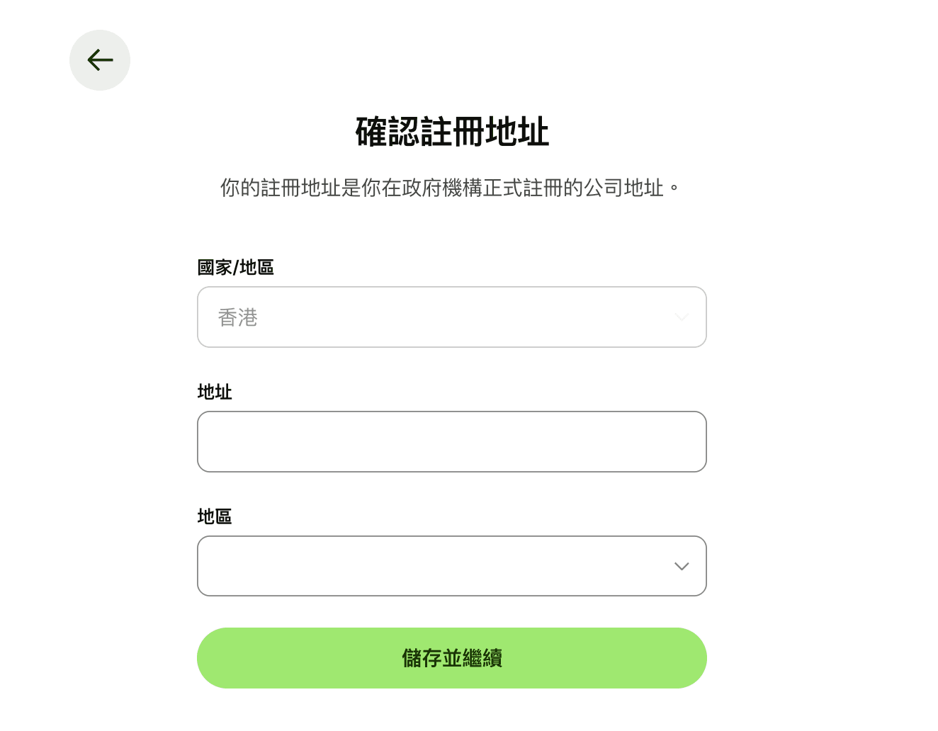Click the arrow icon inside the region selector
The image size is (938, 731).
[682, 566]
